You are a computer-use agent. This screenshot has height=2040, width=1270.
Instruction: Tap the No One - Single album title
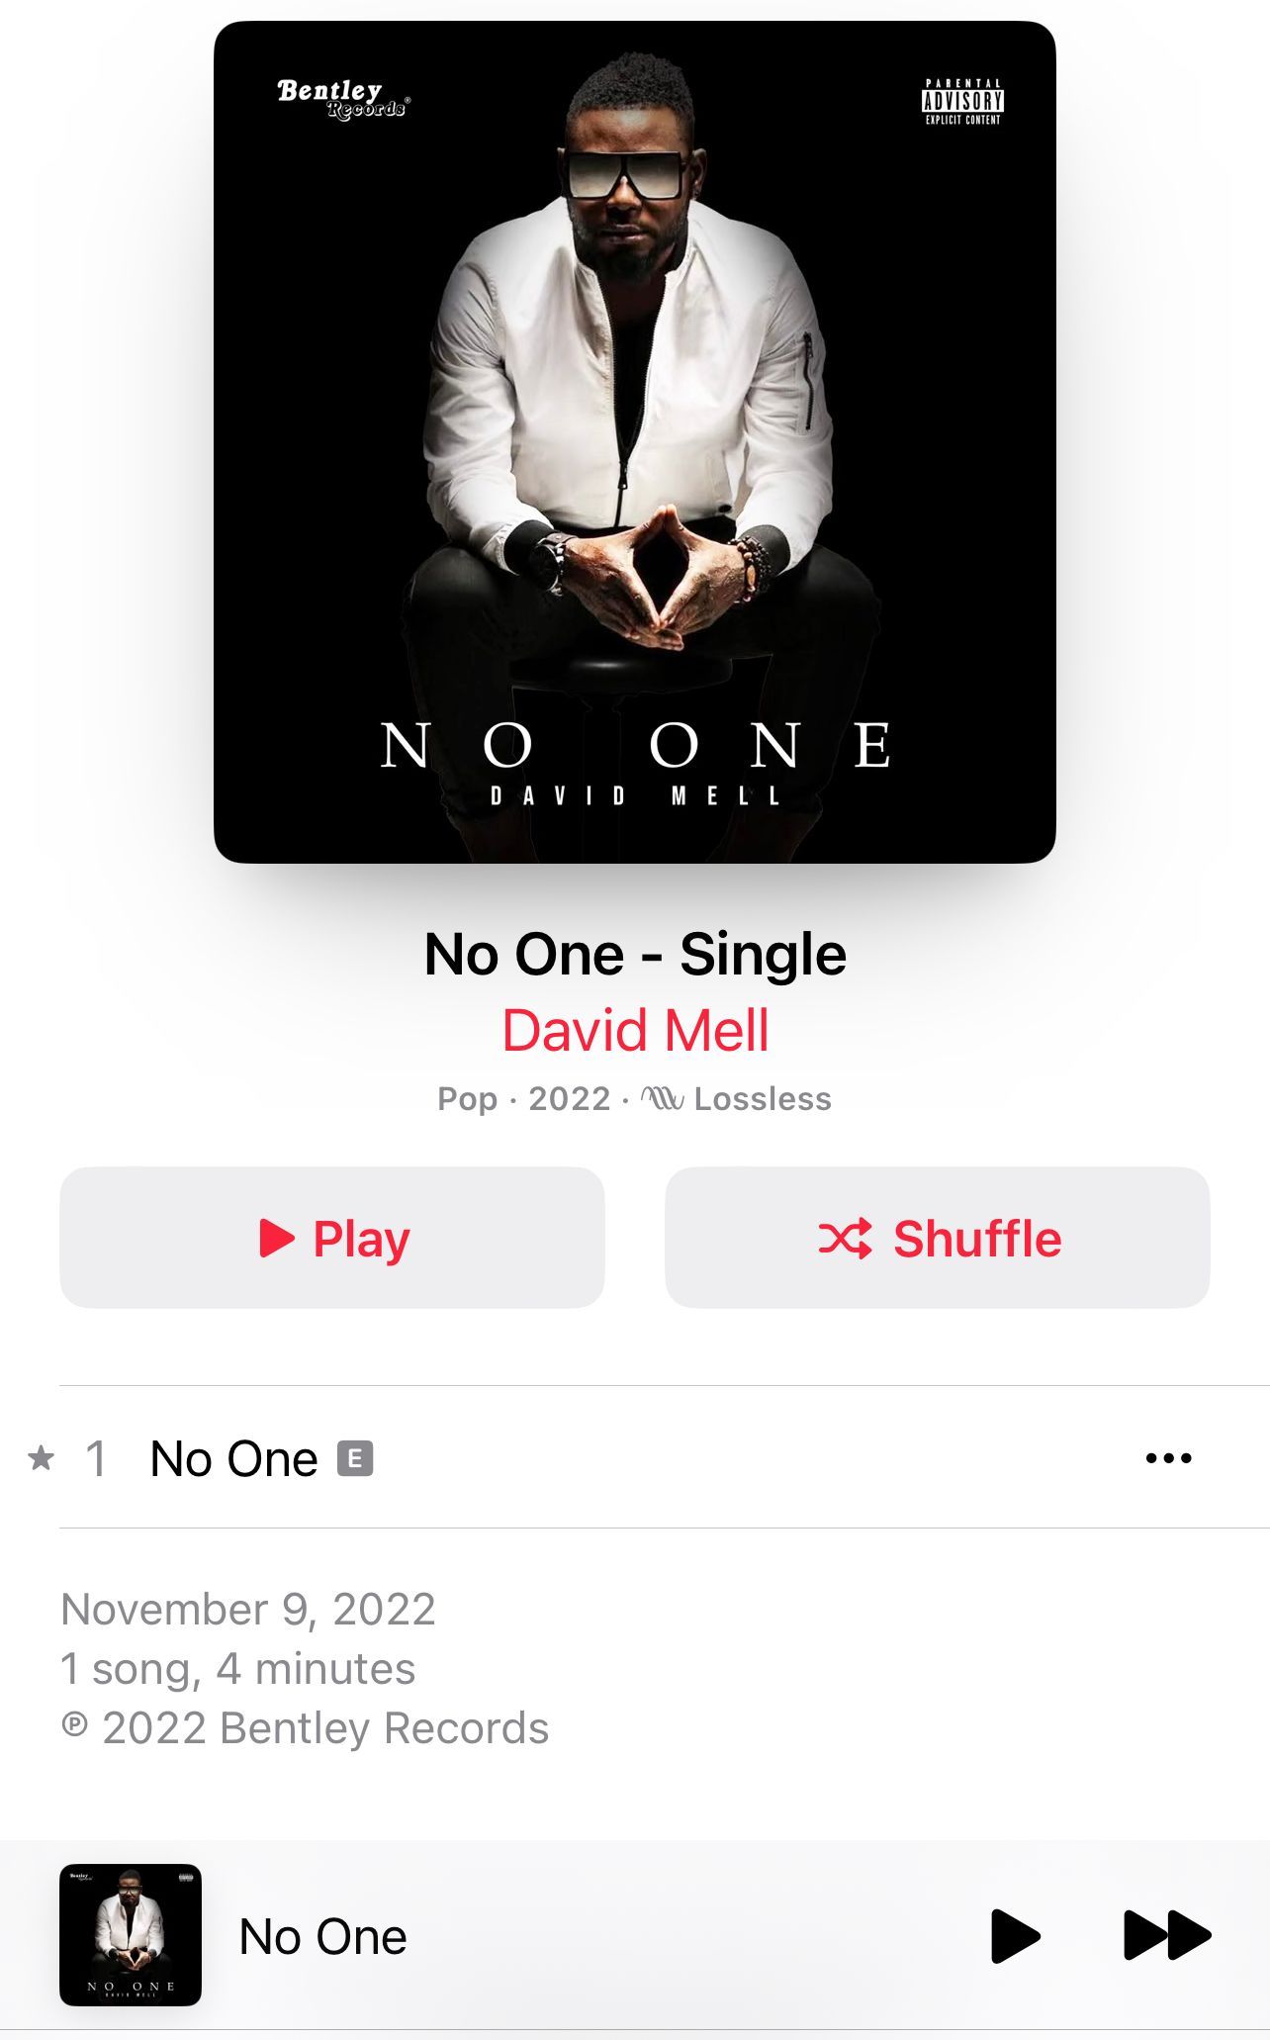[x=635, y=955]
